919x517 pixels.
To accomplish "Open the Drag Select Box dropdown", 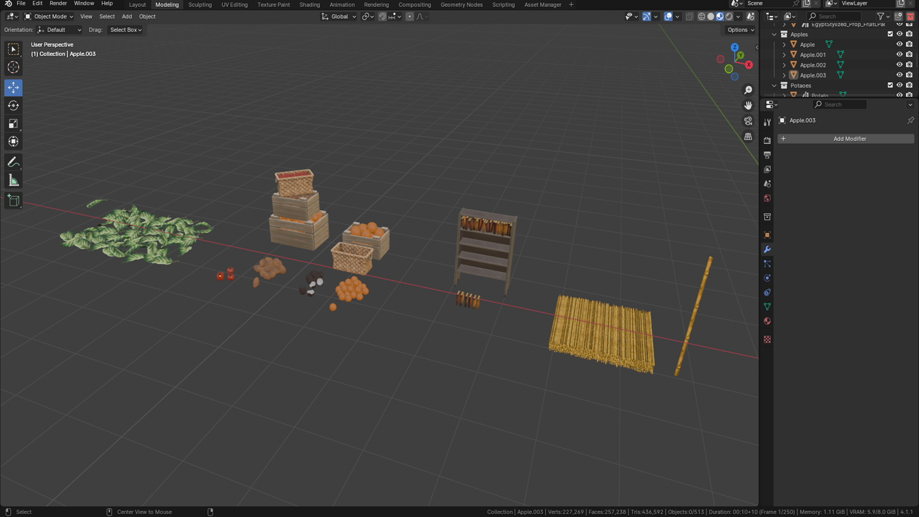I will (126, 29).
